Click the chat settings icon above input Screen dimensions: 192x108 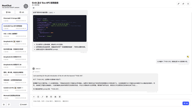(38, 97)
